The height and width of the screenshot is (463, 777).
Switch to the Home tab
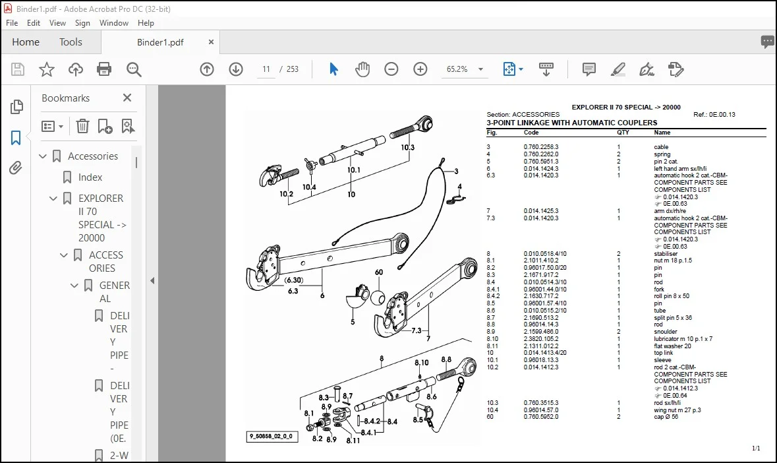[26, 42]
